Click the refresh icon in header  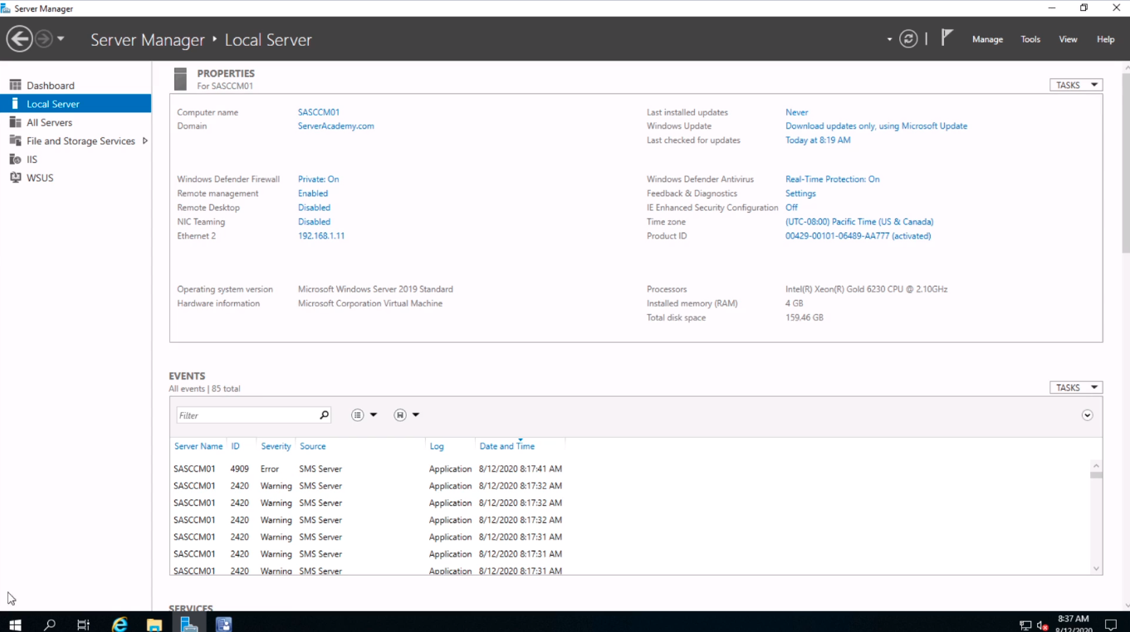pos(908,39)
